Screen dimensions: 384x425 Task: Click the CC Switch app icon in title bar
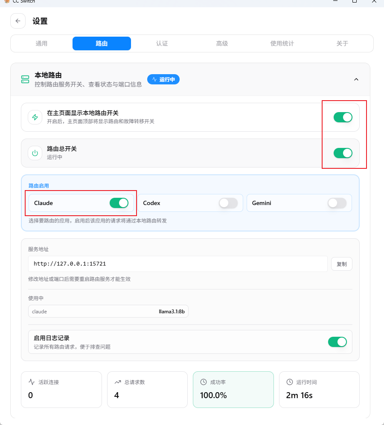click(x=7, y=1)
